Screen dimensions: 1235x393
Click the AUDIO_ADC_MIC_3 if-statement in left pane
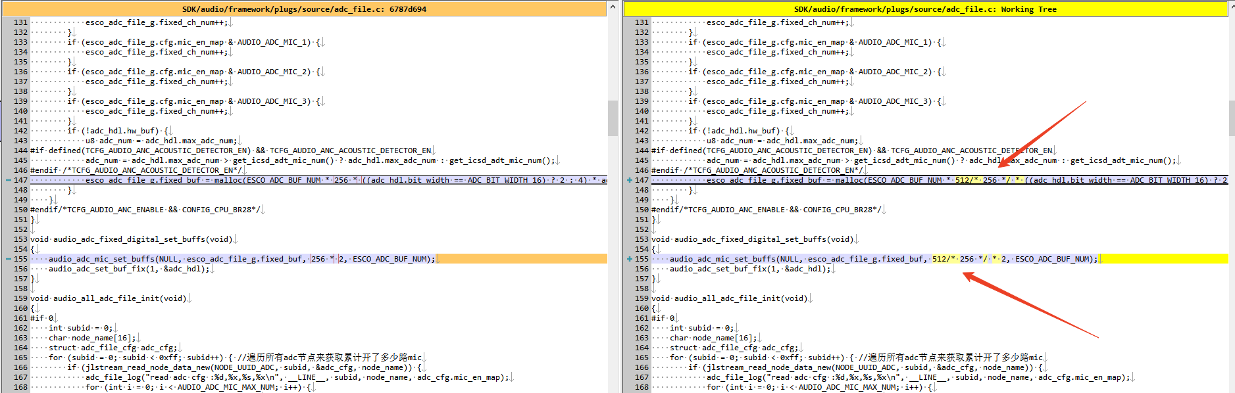click(194, 101)
